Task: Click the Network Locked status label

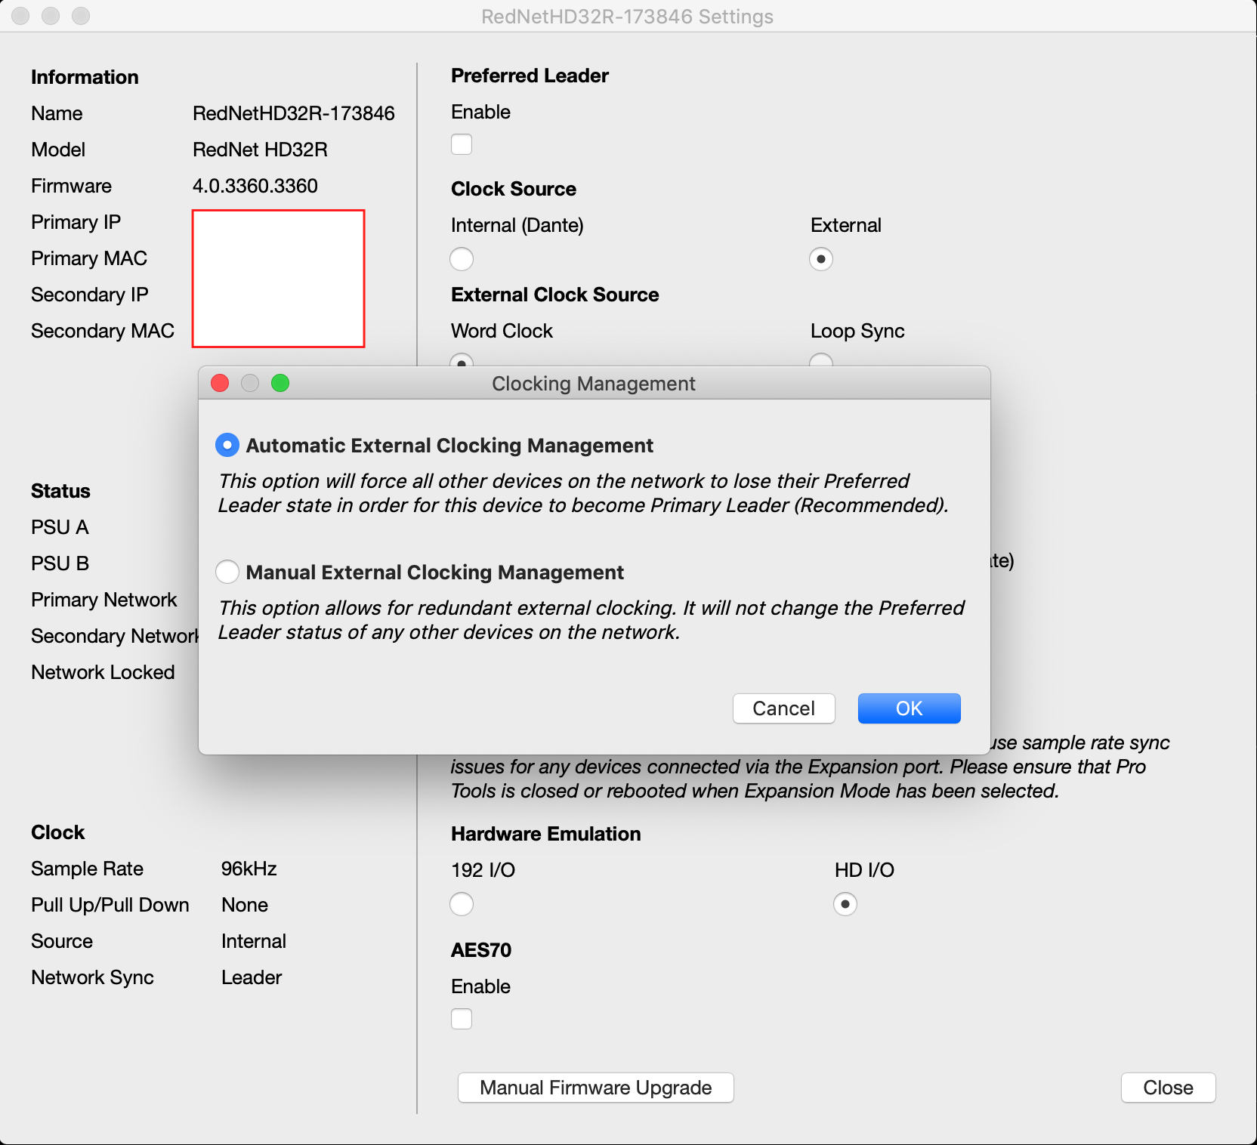Action: (103, 672)
